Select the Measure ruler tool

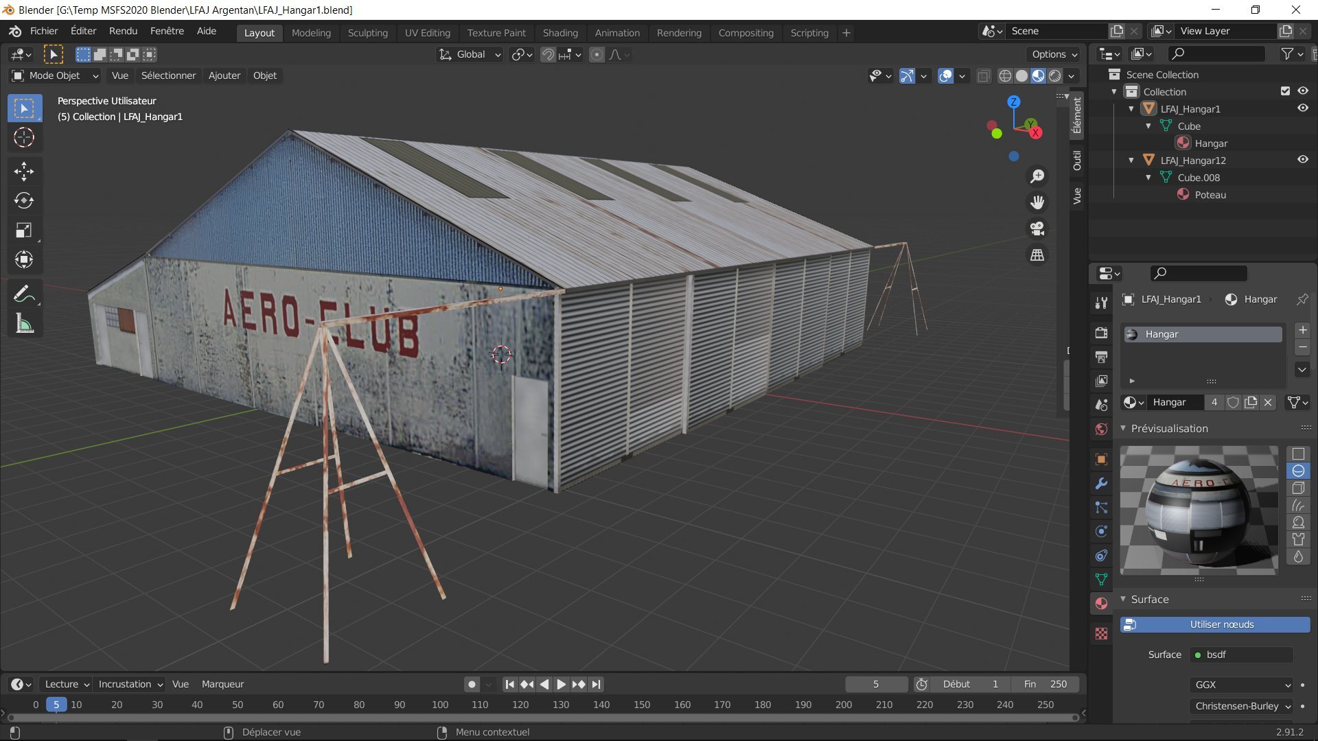tap(24, 324)
